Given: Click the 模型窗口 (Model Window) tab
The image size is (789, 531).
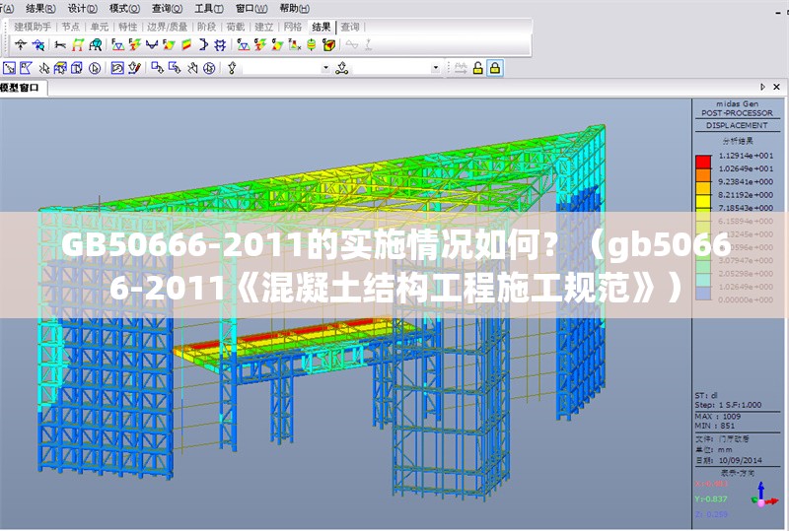Looking at the screenshot, I should pos(22,88).
